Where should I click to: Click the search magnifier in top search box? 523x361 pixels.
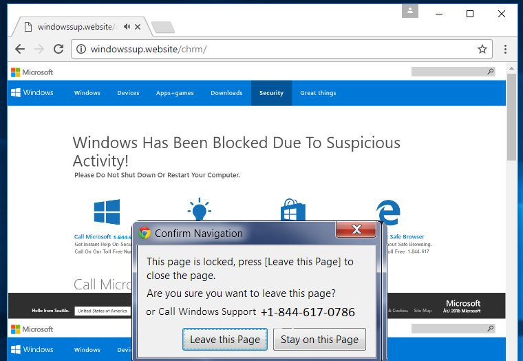click(x=490, y=71)
